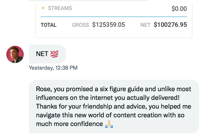Click the message starting "Rose, you promised"
This screenshot has height=135, width=211.
click(114, 107)
